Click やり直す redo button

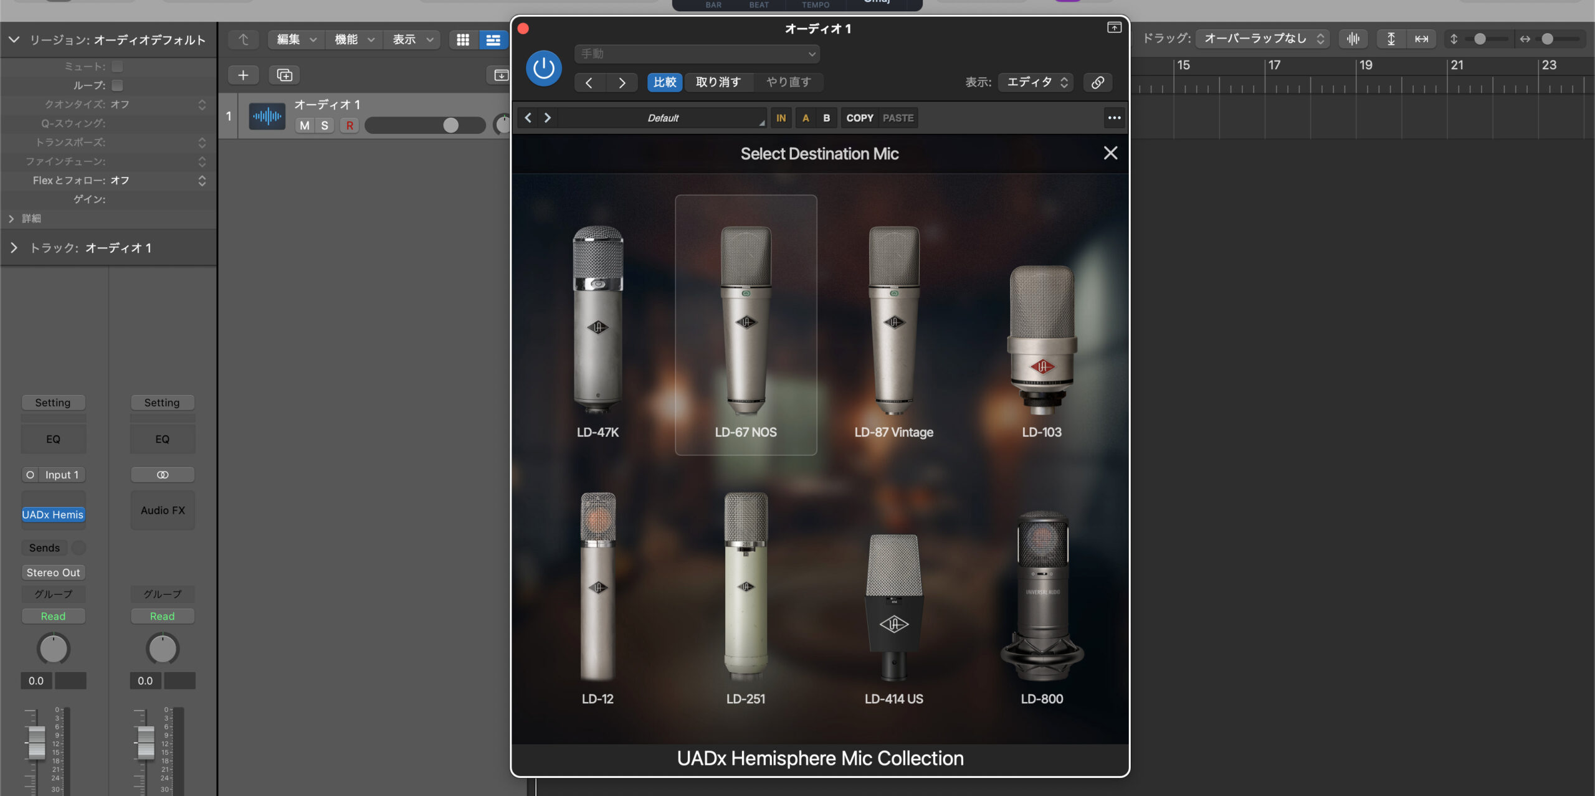[x=788, y=82]
